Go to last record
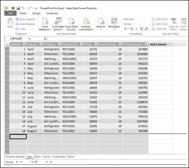189x168 pixels. tap(51, 162)
